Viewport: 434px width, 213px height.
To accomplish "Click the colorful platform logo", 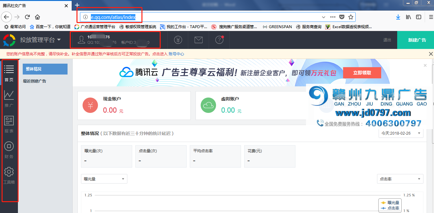I will point(9,40).
